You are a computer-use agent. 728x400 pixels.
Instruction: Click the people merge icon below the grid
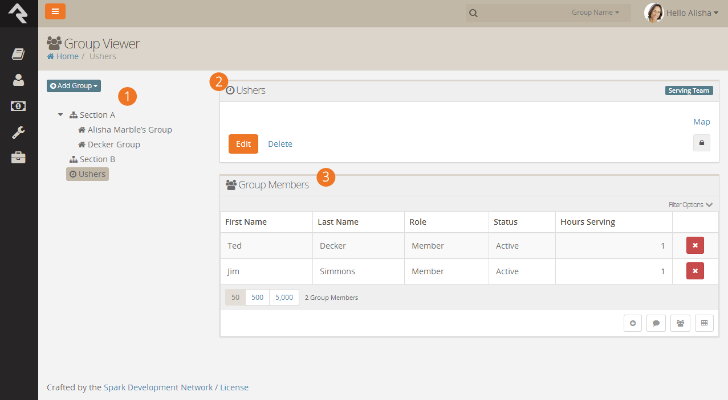tap(681, 323)
